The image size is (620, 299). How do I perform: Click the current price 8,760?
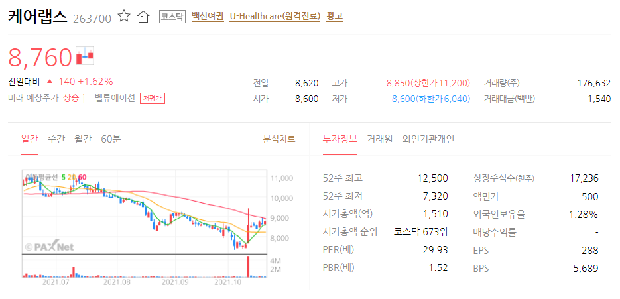pos(40,58)
